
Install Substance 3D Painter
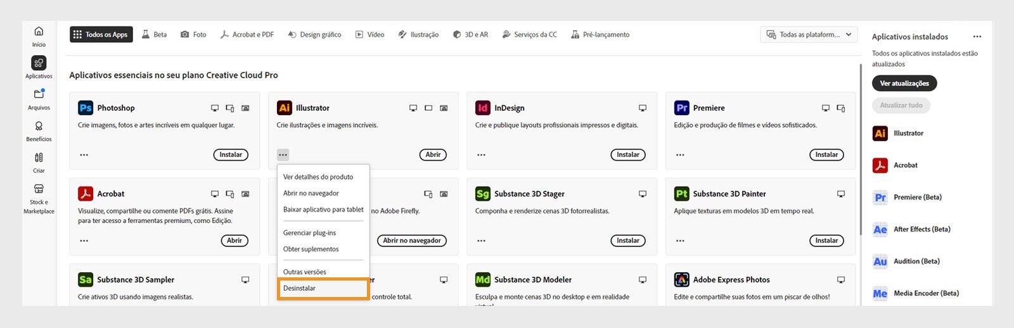click(x=826, y=241)
